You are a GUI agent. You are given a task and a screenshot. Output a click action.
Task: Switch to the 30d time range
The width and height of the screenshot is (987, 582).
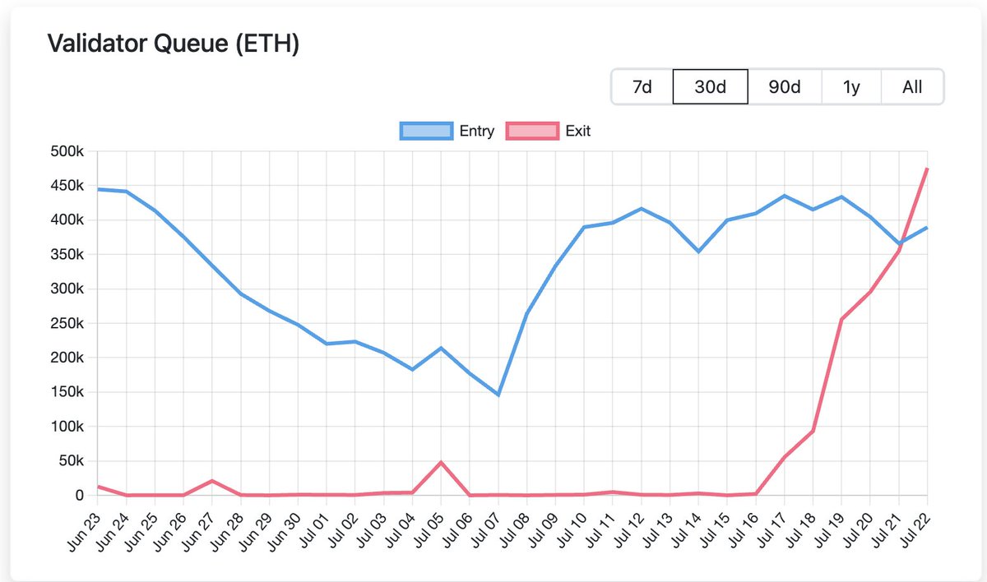711,86
